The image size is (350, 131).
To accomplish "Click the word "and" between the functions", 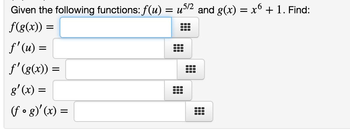I will tap(206, 10).
